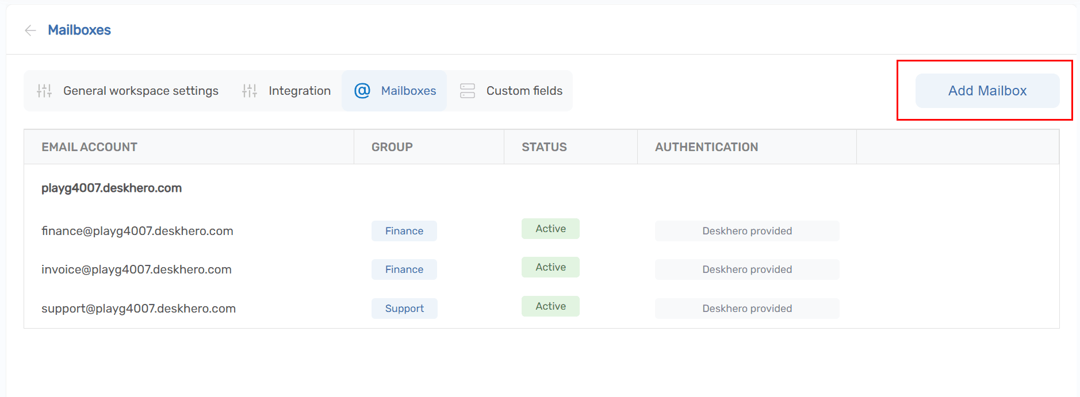Switch to the Integration tab
The width and height of the screenshot is (1080, 397).
click(x=299, y=91)
